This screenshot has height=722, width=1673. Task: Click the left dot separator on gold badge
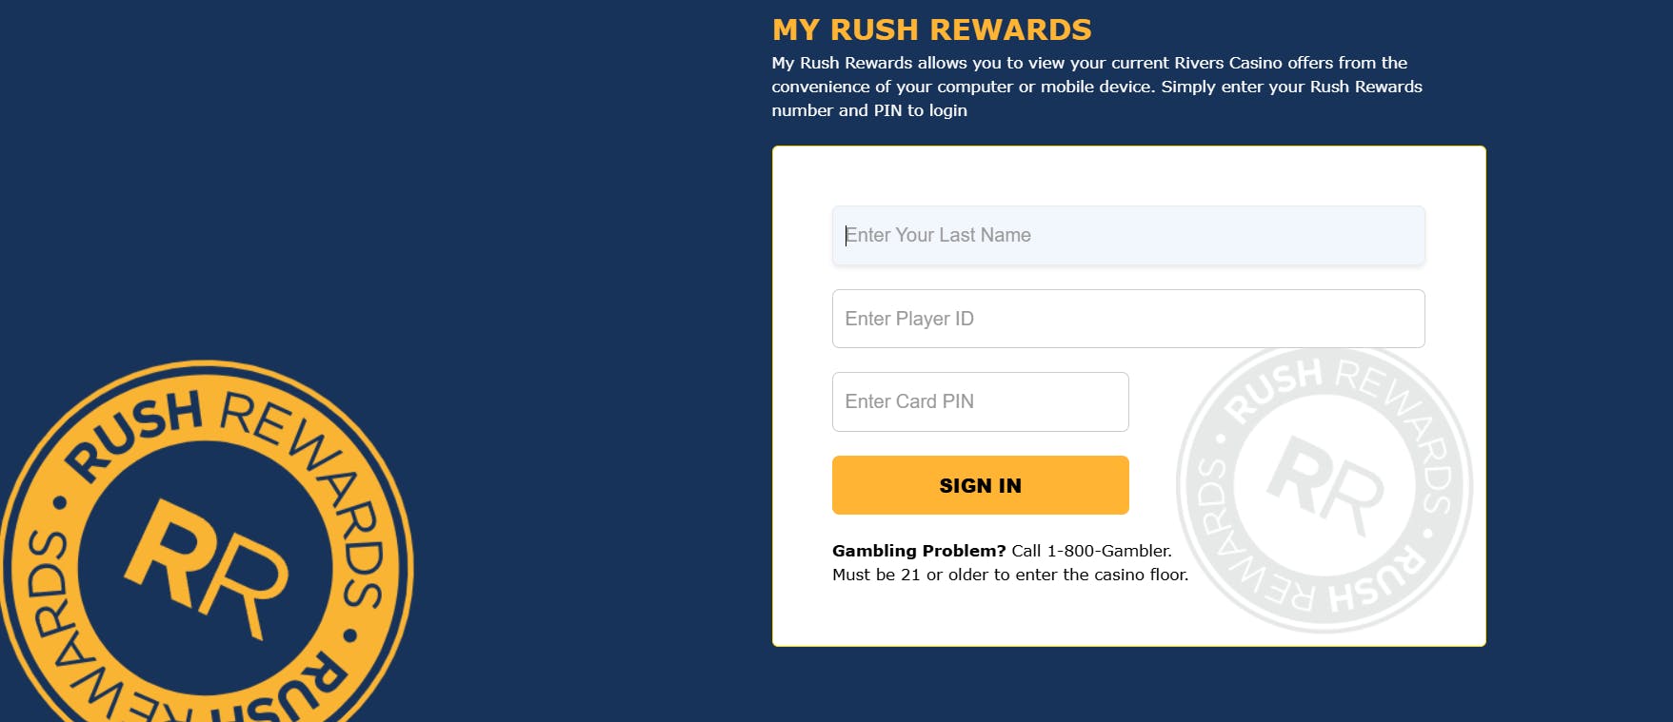tap(59, 501)
